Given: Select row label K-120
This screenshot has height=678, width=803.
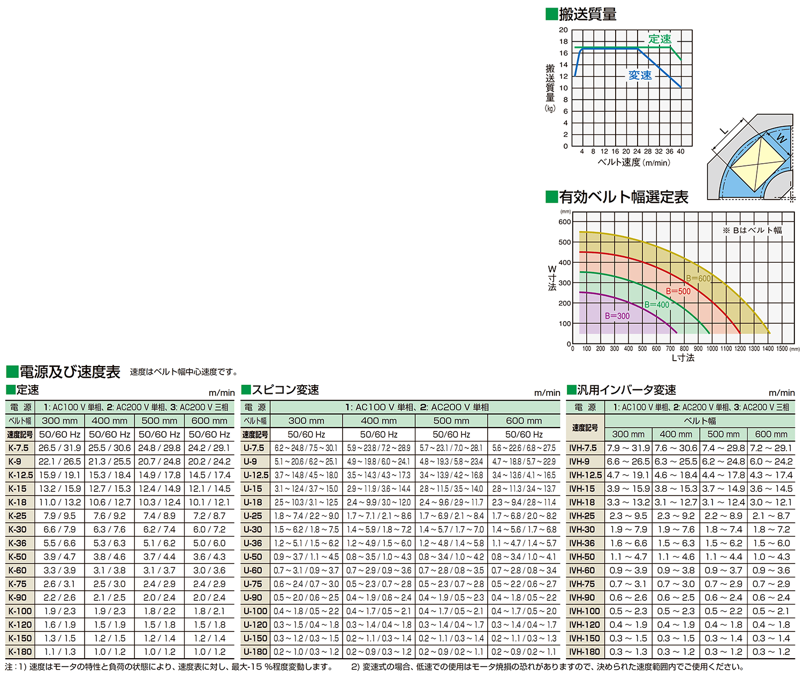Looking at the screenshot, I should tap(20, 624).
